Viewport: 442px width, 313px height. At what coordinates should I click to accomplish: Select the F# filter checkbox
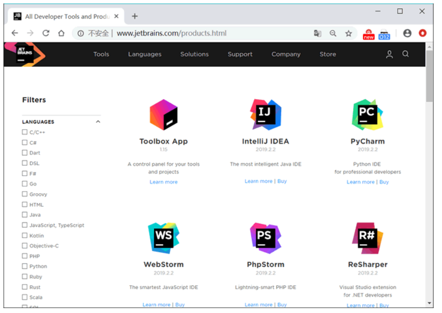25,173
